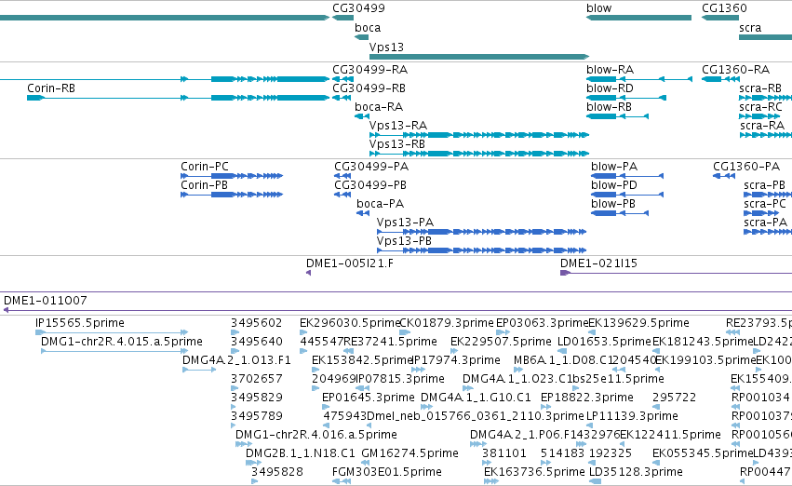Click the blow-PB protein label
The height and width of the screenshot is (486, 792).
coord(613,204)
